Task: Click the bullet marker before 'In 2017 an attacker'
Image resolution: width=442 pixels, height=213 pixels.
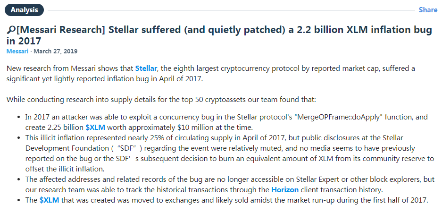Action: 19,117
